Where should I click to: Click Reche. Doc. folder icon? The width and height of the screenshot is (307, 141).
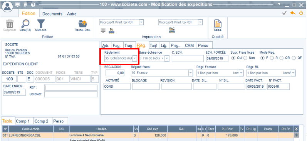pos(82,24)
